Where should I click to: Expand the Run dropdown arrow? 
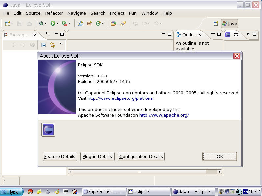click(x=57, y=23)
